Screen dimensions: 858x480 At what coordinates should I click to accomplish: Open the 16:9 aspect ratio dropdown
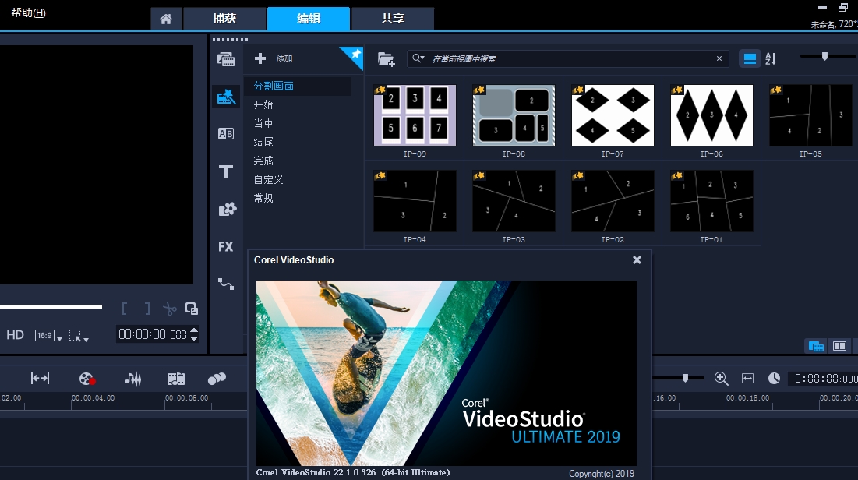point(48,336)
